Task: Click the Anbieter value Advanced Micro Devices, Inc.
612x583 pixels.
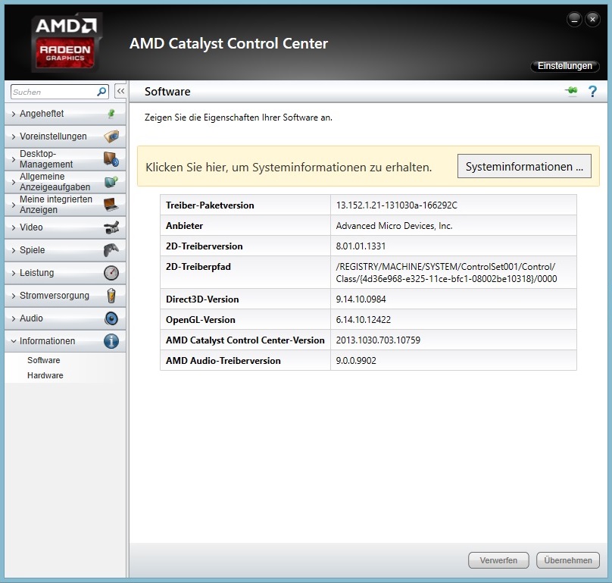Action: (394, 226)
